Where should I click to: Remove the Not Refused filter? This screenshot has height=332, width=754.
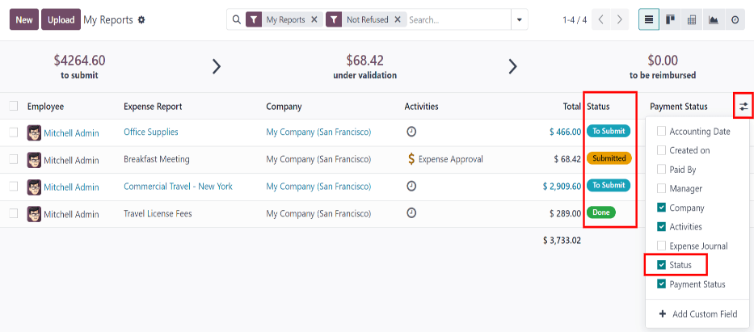click(397, 19)
